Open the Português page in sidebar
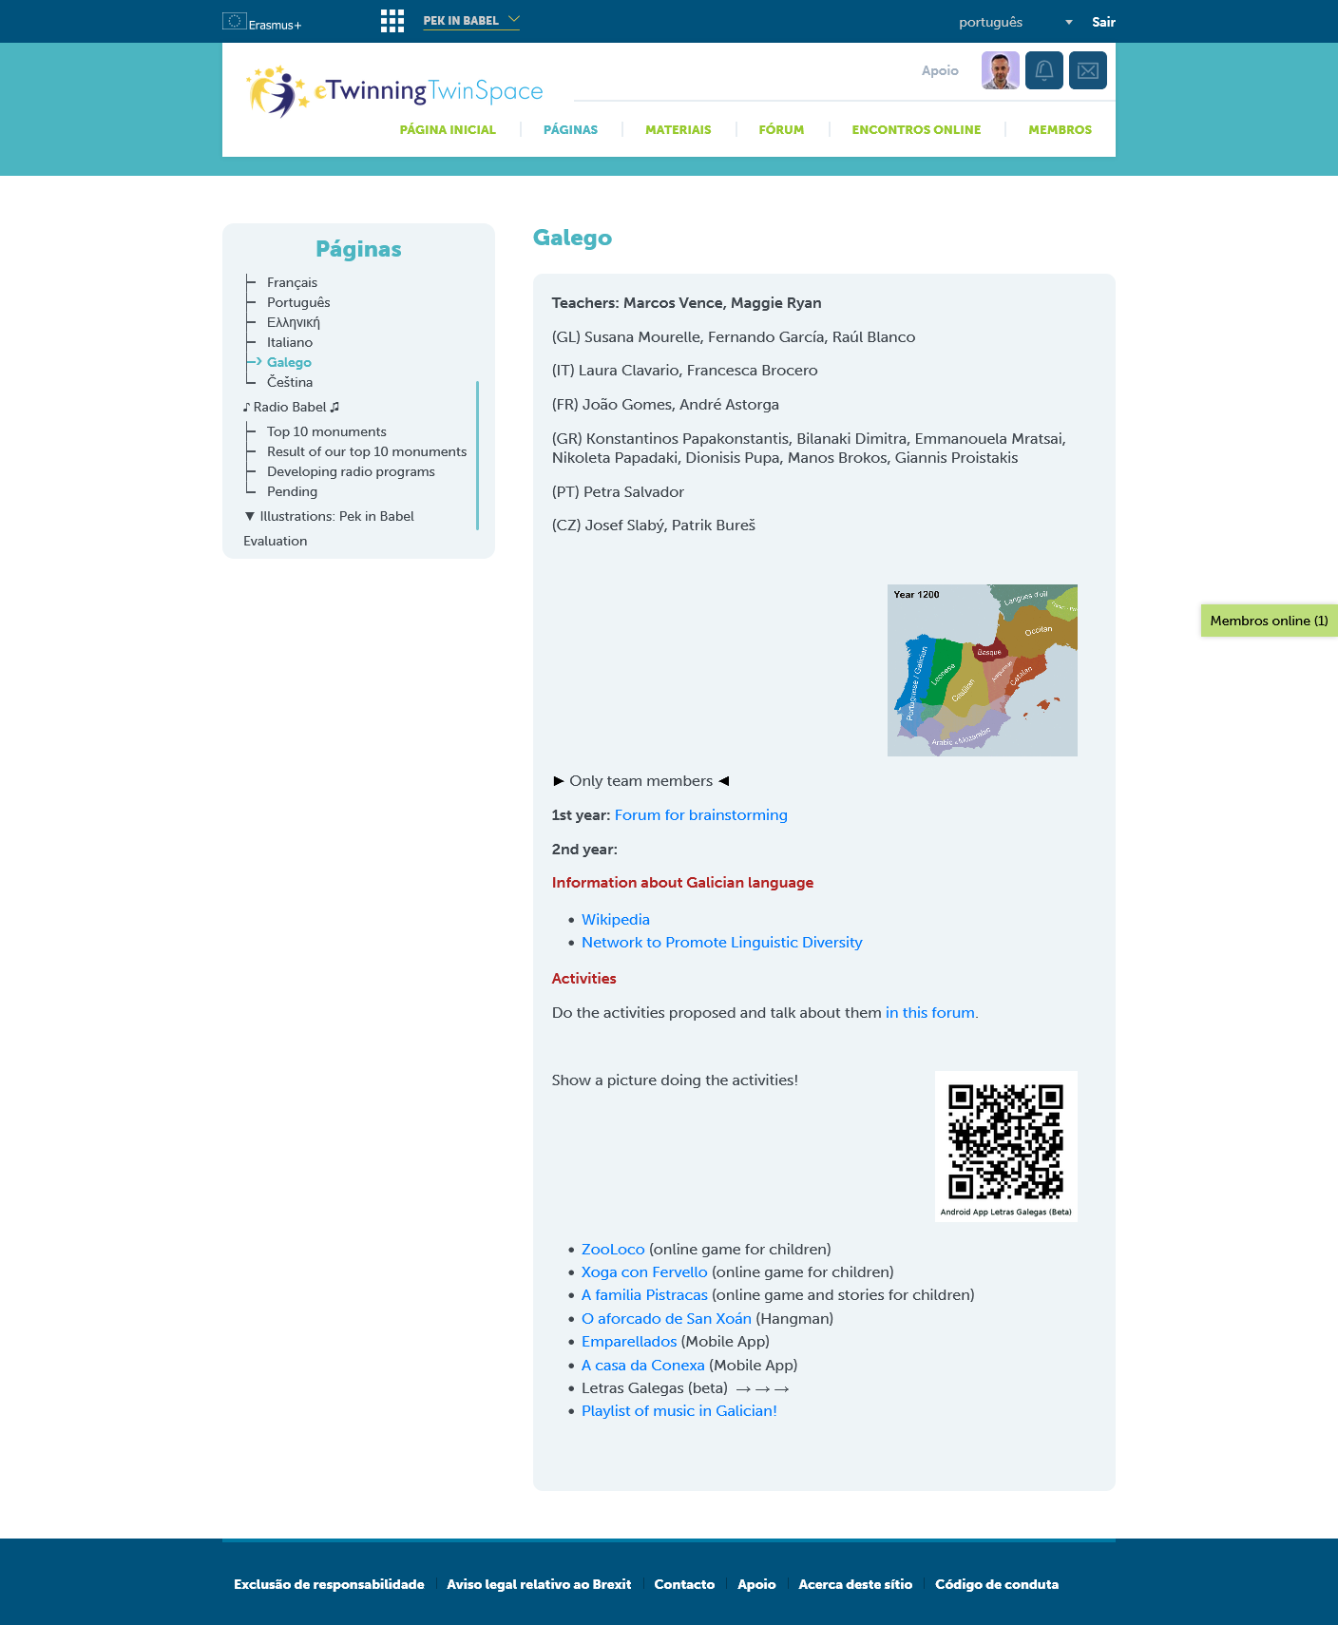 click(298, 302)
